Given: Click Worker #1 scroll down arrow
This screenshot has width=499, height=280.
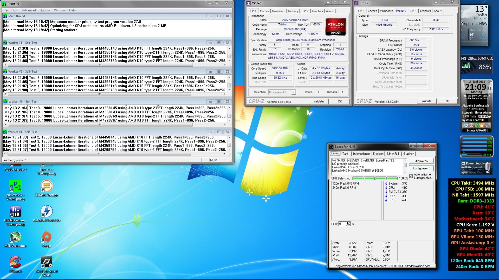Looking at the screenshot, I should click(229, 60).
